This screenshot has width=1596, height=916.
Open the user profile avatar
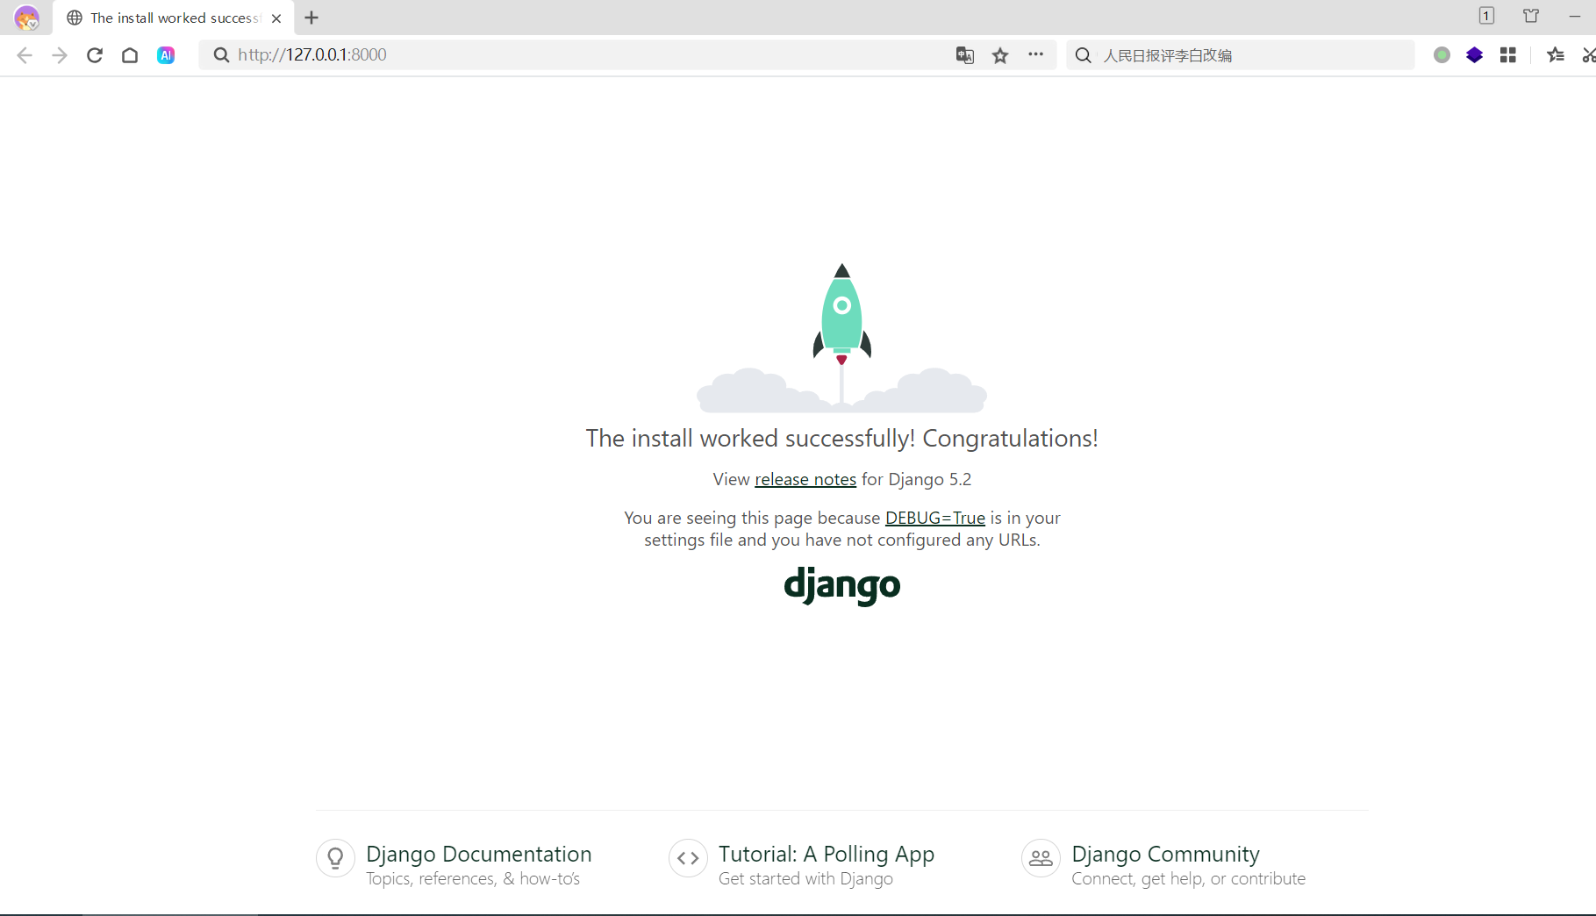[27, 18]
